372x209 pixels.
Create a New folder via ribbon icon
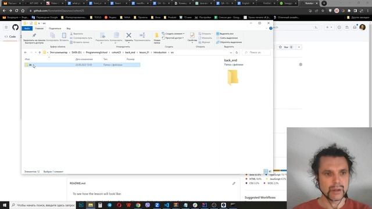coord(157,38)
